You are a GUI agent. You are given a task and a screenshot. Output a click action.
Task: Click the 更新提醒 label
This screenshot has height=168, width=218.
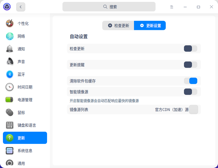click(77, 65)
